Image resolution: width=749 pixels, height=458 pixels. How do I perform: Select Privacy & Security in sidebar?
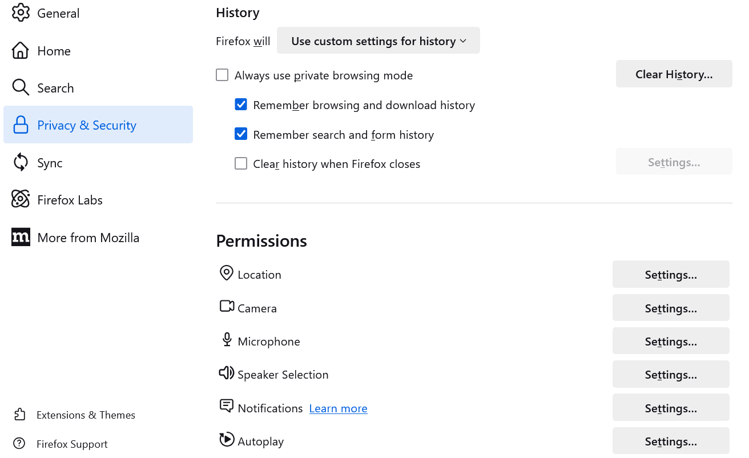point(87,125)
